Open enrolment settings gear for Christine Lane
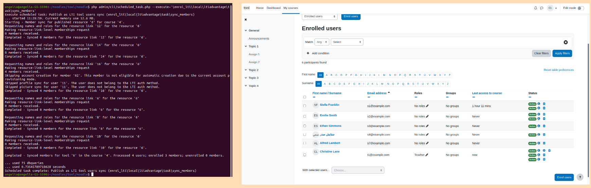This screenshot has width=591, height=188. click(544, 150)
